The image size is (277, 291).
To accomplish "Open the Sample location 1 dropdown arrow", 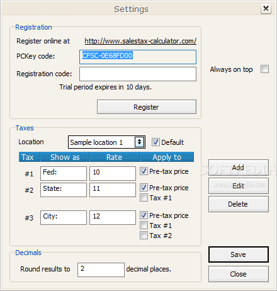I will pos(139,142).
